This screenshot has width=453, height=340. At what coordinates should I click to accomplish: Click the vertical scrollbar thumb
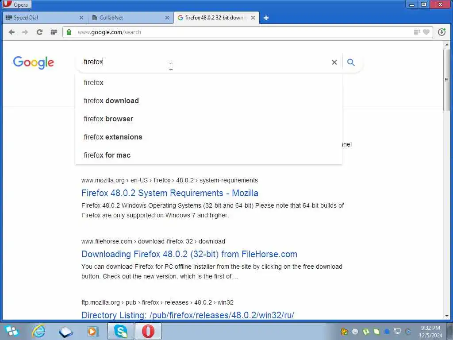point(447,80)
